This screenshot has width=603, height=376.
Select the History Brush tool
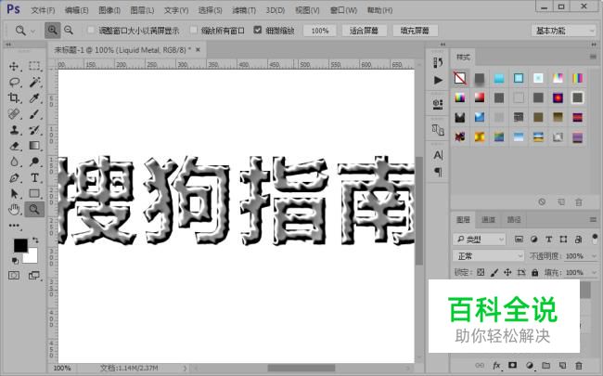34,130
